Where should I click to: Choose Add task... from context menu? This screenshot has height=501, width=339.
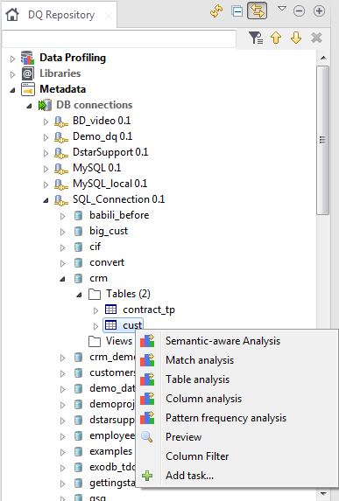click(x=237, y=476)
